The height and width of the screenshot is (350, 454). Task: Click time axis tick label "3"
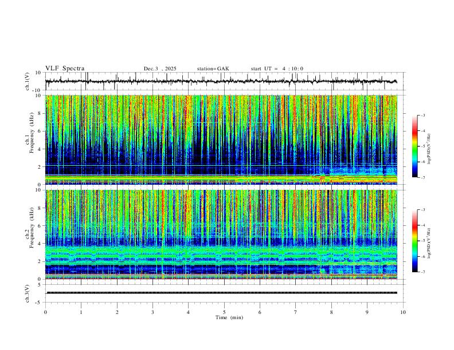[152, 312]
